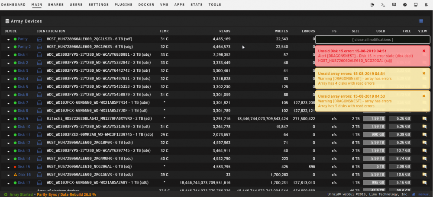Click the drive icon for serial 2QG1LSZR

[x=39, y=39]
